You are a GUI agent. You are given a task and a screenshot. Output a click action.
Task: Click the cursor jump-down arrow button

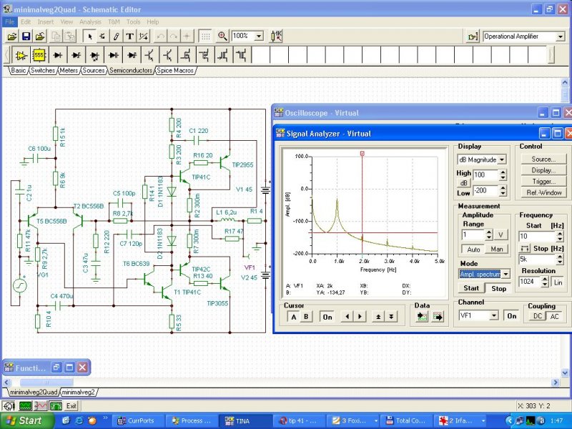point(391,317)
